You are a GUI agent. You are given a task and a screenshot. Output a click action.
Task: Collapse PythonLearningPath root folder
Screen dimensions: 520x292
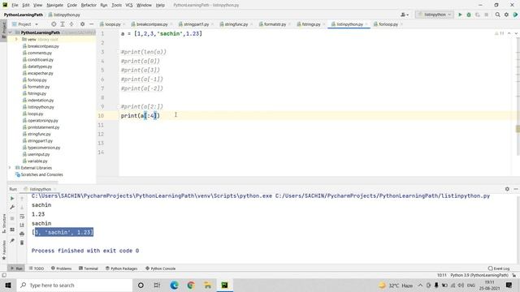click(x=11, y=32)
